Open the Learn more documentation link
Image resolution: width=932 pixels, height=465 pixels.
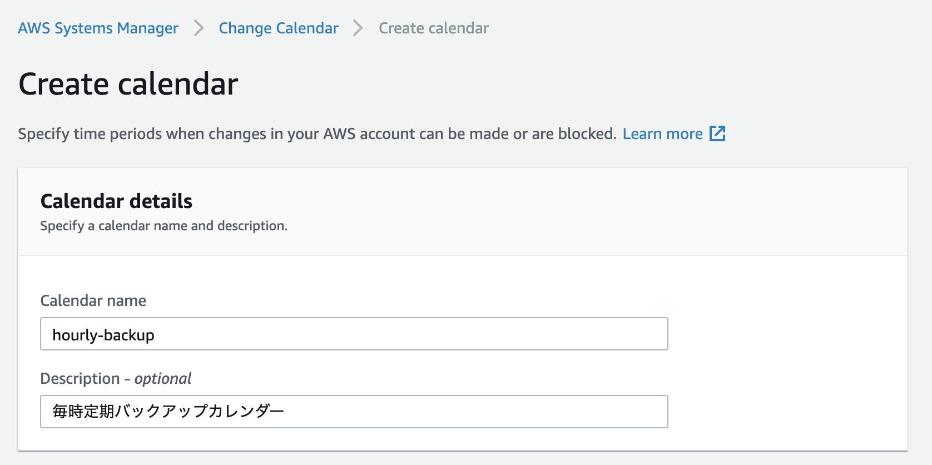point(663,133)
